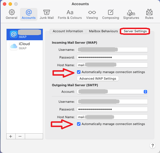Image resolution: width=160 pixels, height=153 pixels.
Task: Open the Rules preferences pane
Action: pos(149,14)
